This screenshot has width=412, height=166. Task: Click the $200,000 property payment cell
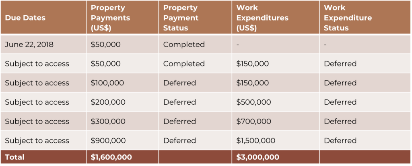108,102
